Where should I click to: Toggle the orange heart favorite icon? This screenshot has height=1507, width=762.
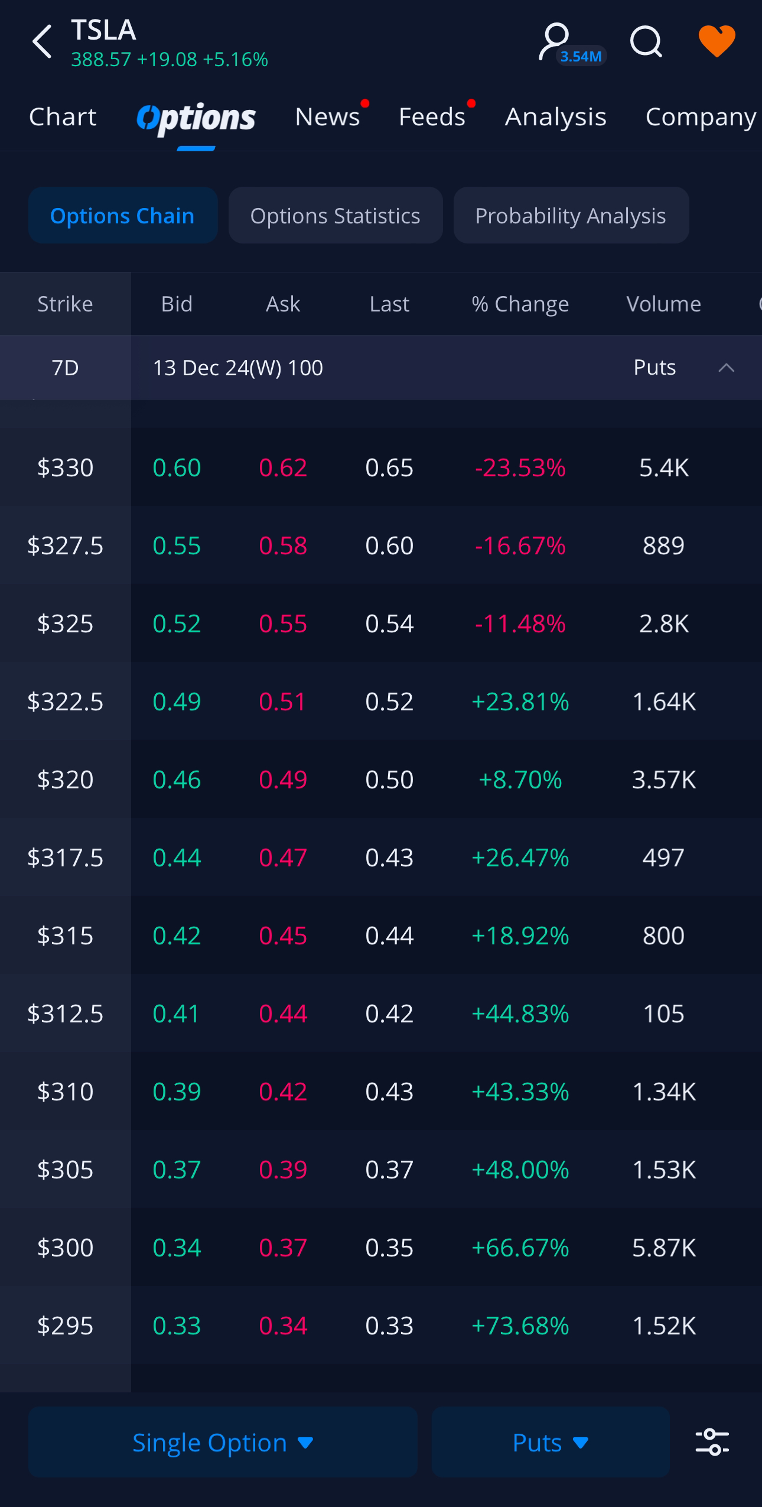(x=717, y=41)
